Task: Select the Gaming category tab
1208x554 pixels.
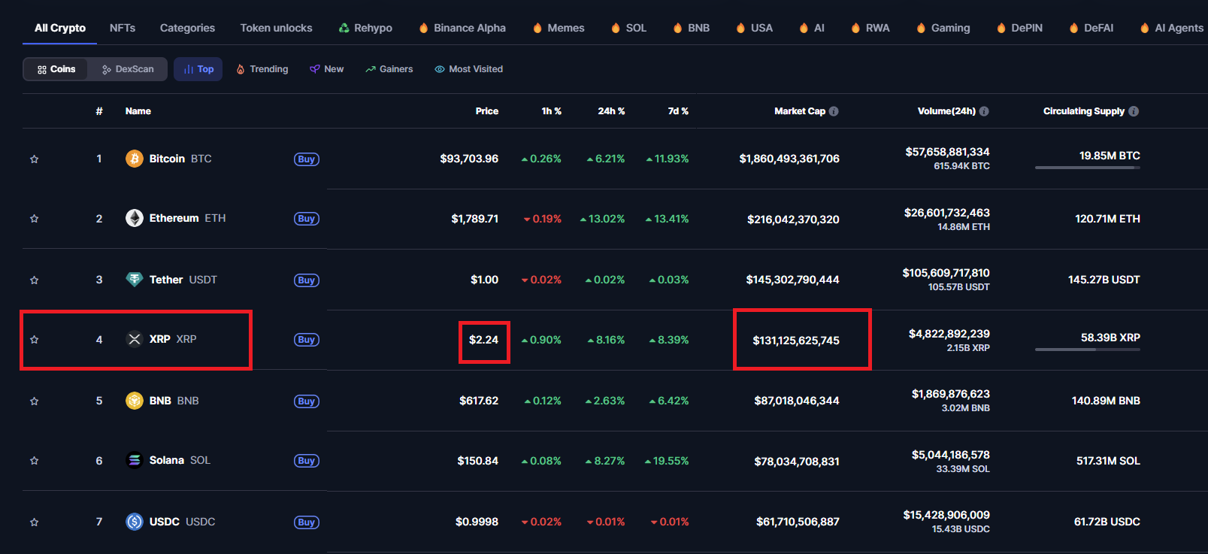Action: point(943,28)
